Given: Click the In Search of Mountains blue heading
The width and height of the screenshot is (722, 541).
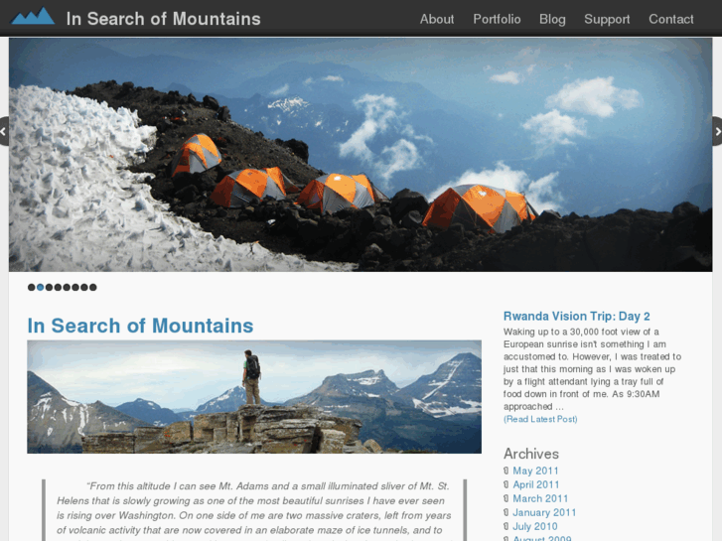Looking at the screenshot, I should click(x=140, y=326).
